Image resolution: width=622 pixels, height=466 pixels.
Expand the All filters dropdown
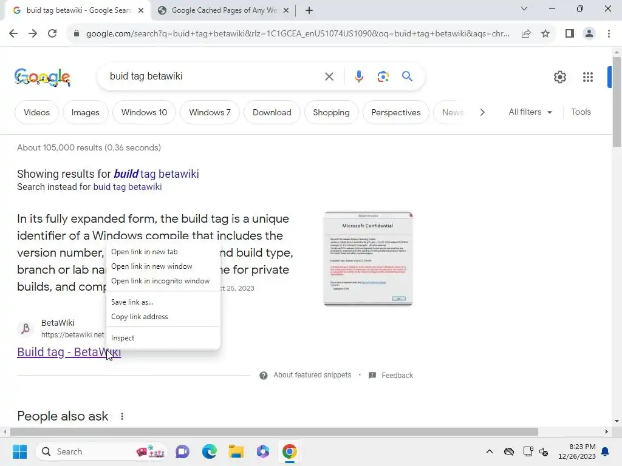point(530,112)
